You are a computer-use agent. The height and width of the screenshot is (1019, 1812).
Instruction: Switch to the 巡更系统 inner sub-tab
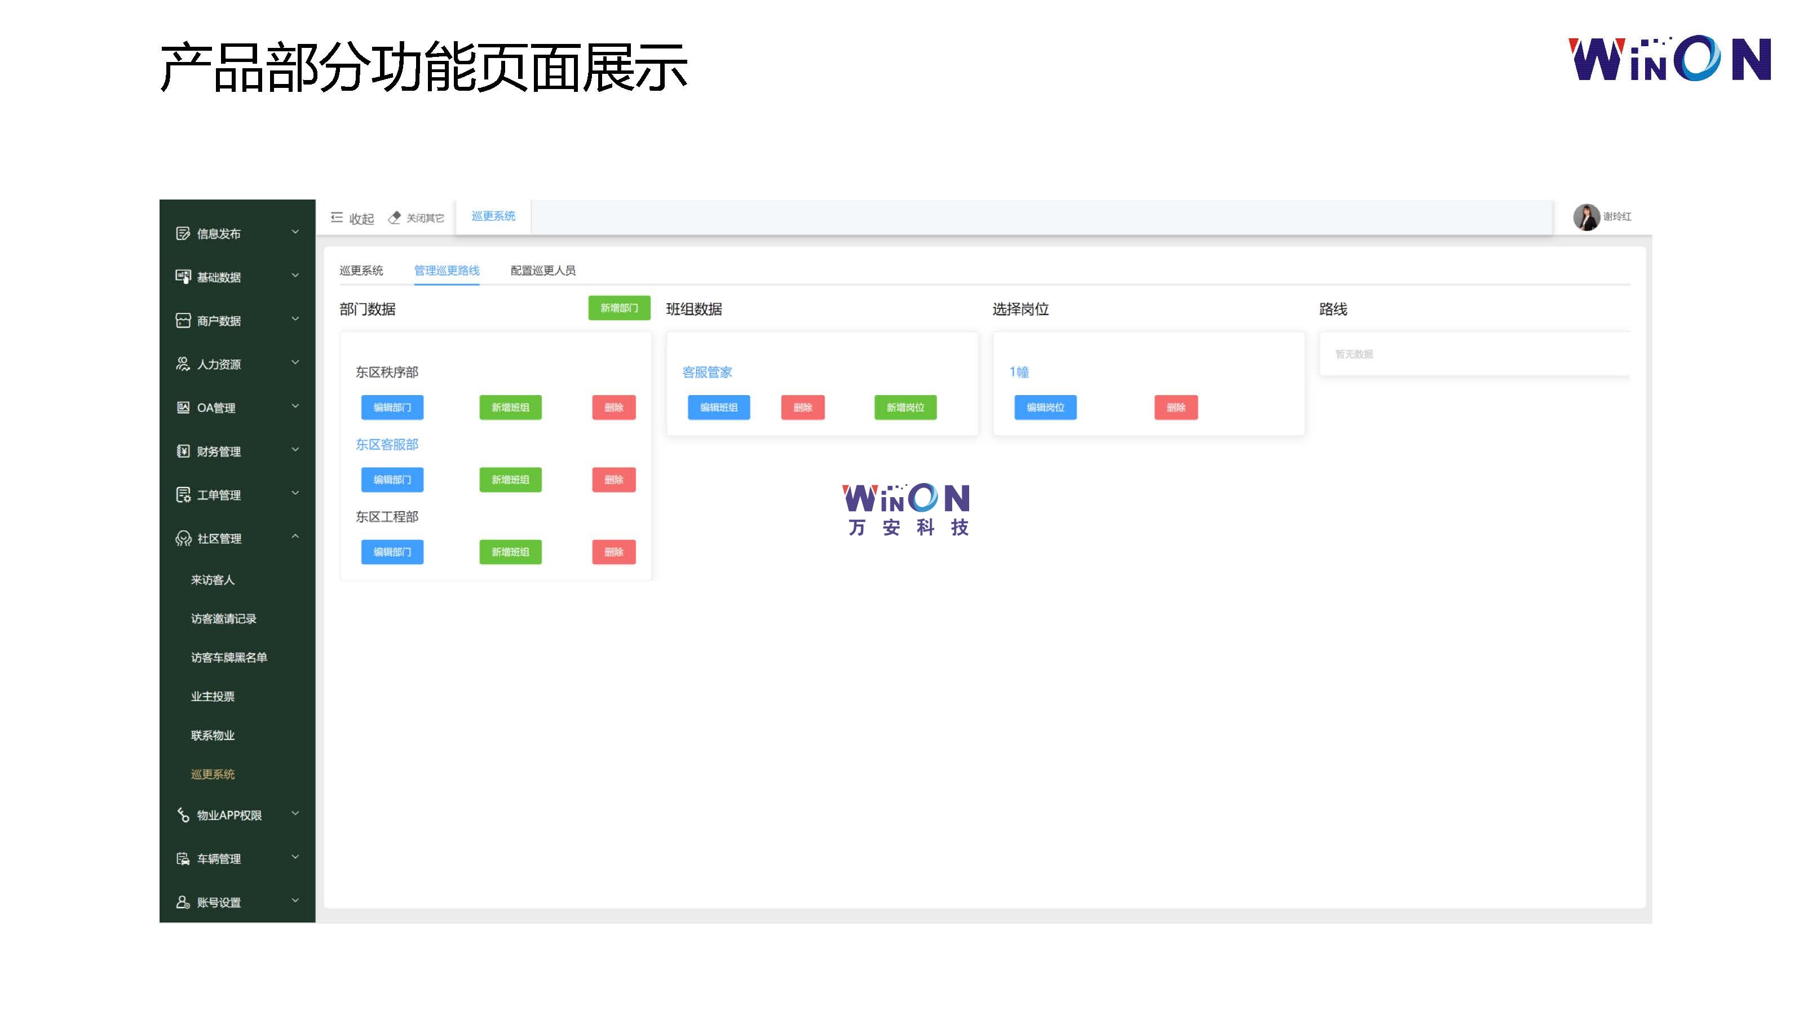(x=361, y=271)
